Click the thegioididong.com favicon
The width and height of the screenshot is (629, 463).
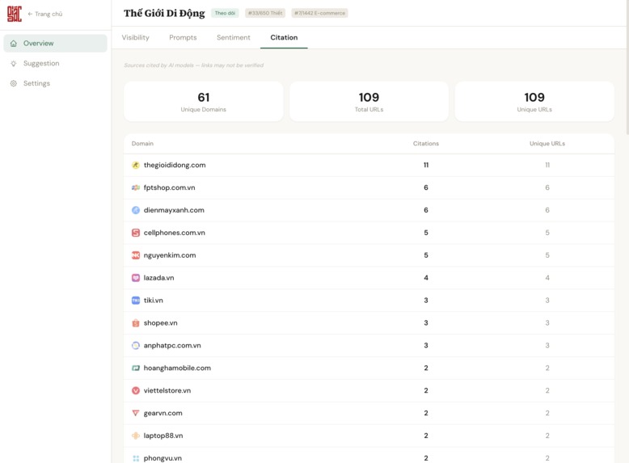point(136,165)
